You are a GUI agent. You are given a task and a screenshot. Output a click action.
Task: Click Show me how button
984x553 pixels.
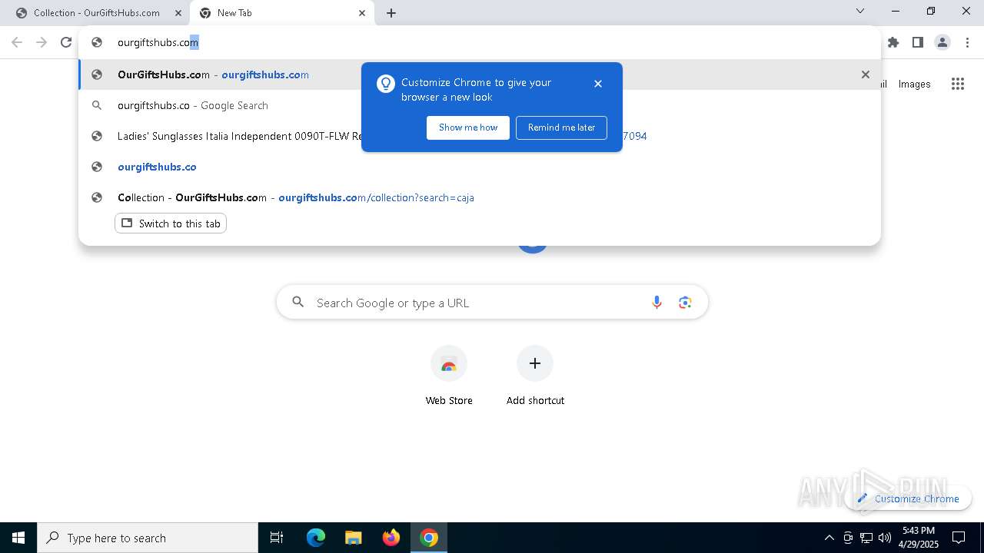468,127
